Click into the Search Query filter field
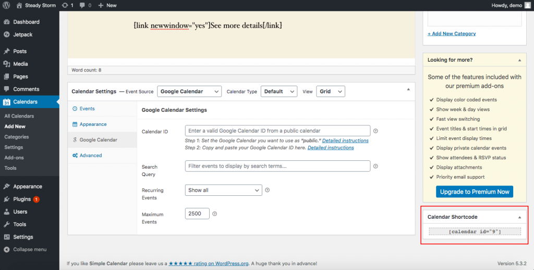This screenshot has width=534, height=270. coord(277,167)
